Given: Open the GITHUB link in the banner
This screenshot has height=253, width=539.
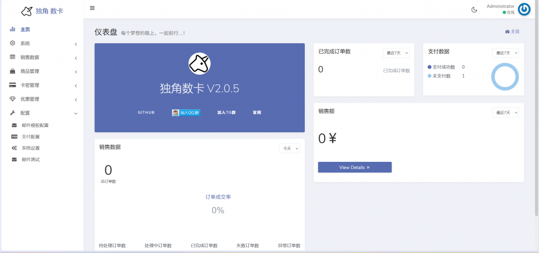Looking at the screenshot, I should 146,113.
